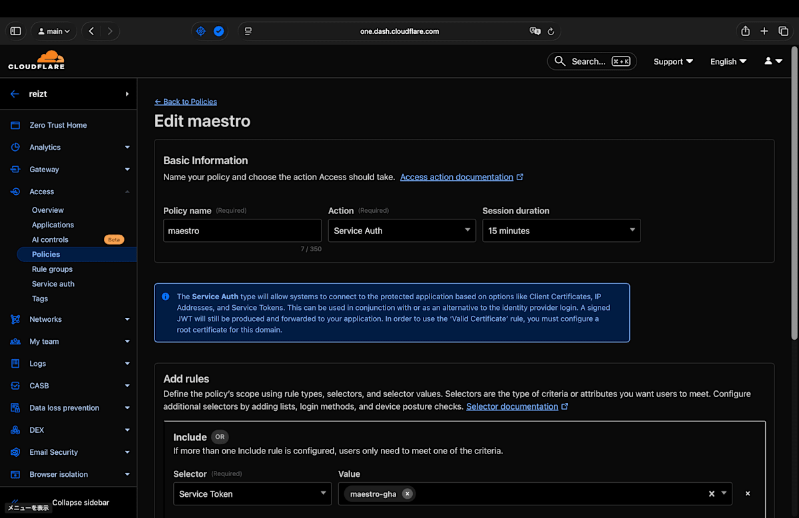
Task: Select the Zero Trust Home icon
Action: [x=15, y=125]
